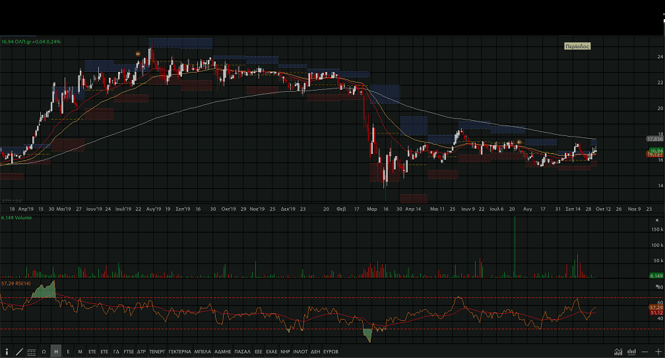
Task: Switch to the Ω hourly timeframe
Action: pos(44,351)
